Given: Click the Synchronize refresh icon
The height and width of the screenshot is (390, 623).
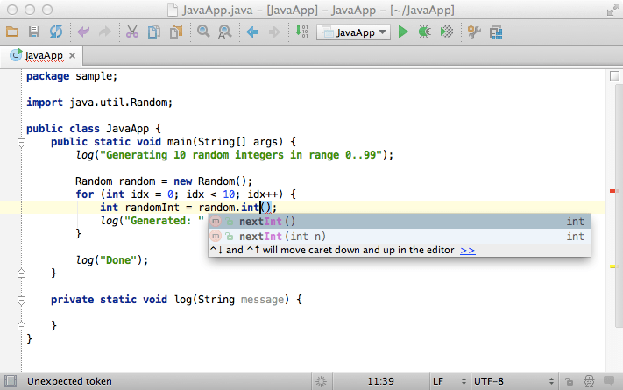Looking at the screenshot, I should (56, 32).
